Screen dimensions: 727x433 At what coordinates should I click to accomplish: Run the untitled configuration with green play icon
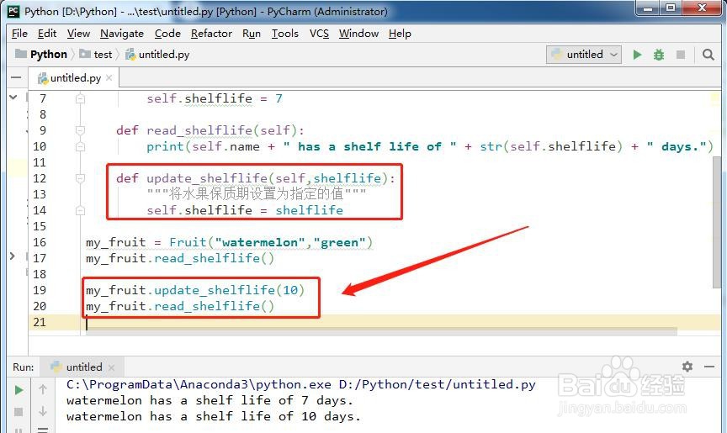point(637,55)
